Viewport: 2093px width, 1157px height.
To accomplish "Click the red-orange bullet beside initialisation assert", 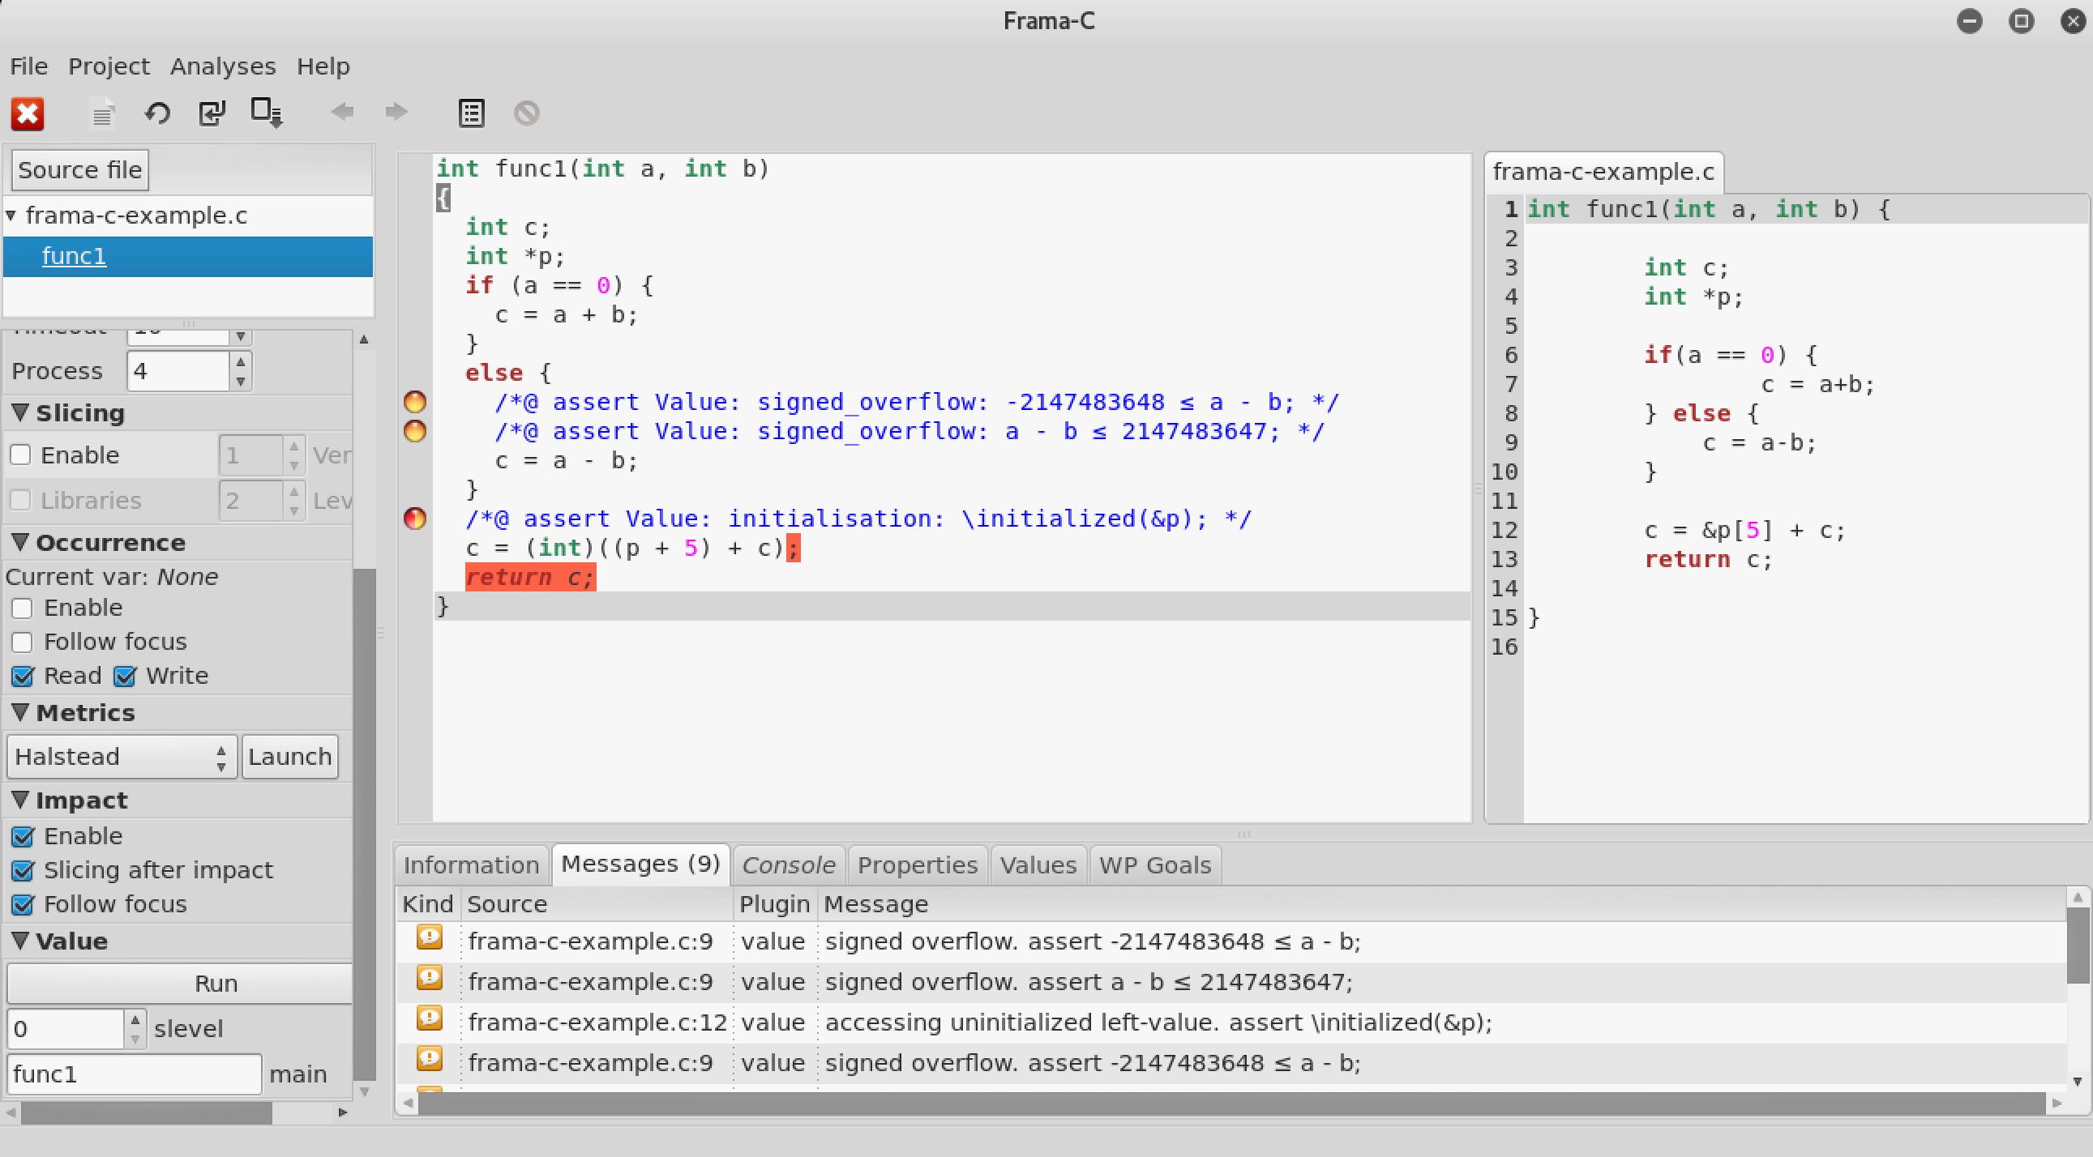I will tap(414, 519).
